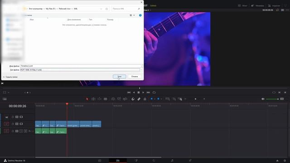Choose the Dynamic Trim mode tool

pos(100,99)
